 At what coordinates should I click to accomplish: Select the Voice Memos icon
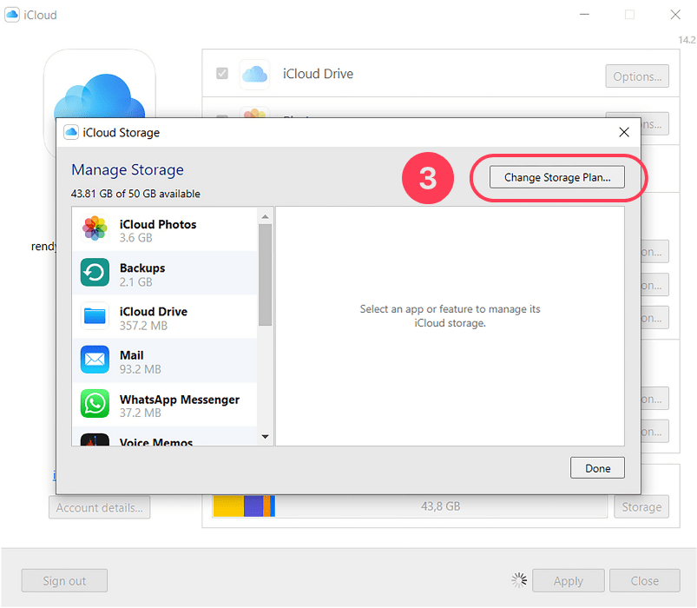[94, 440]
